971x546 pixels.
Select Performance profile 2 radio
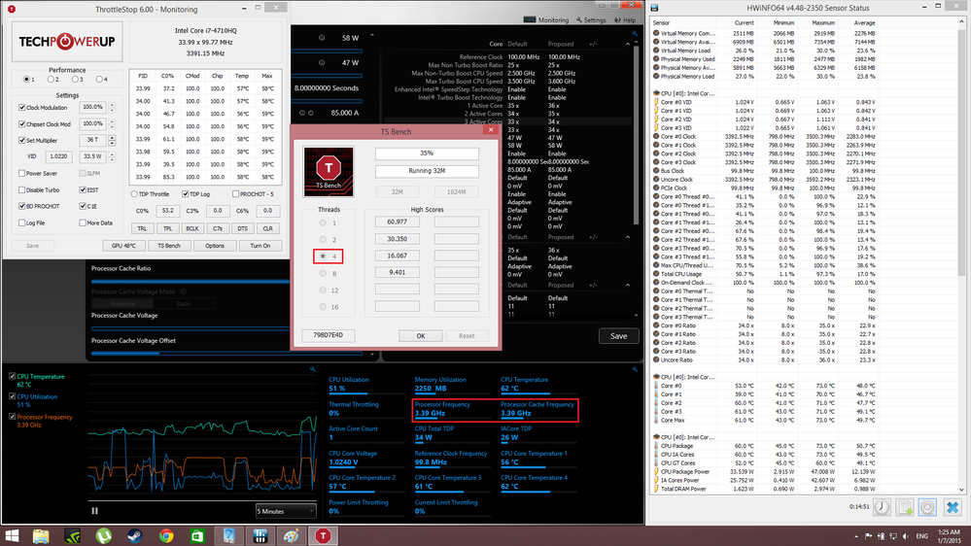(x=51, y=80)
